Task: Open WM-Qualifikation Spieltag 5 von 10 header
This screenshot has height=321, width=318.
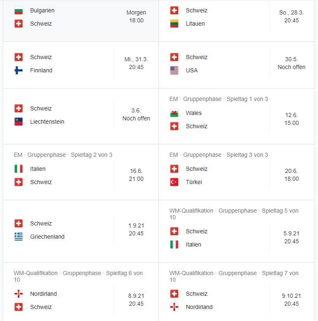Action: click(234, 213)
